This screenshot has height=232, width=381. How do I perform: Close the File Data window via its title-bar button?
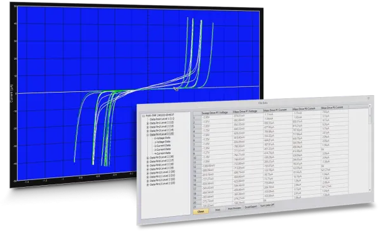tap(368, 98)
